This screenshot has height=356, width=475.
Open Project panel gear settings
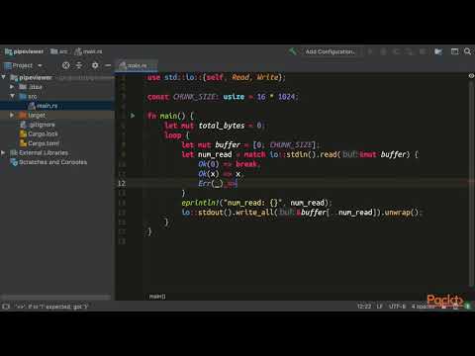pyautogui.click(x=95, y=65)
